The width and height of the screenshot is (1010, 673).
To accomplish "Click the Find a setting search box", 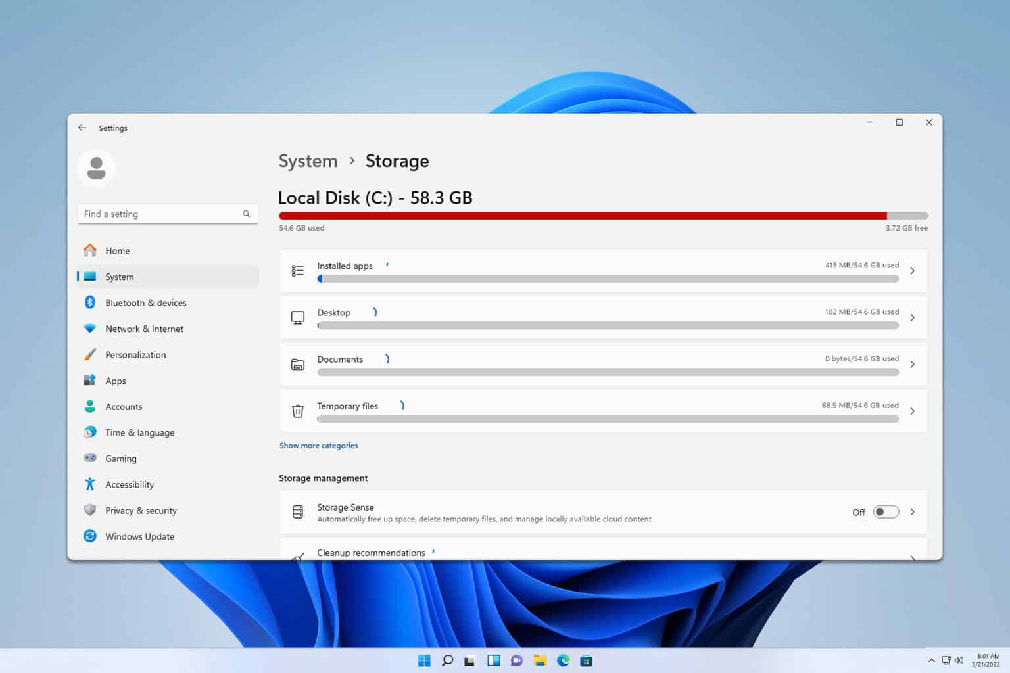I will (168, 214).
